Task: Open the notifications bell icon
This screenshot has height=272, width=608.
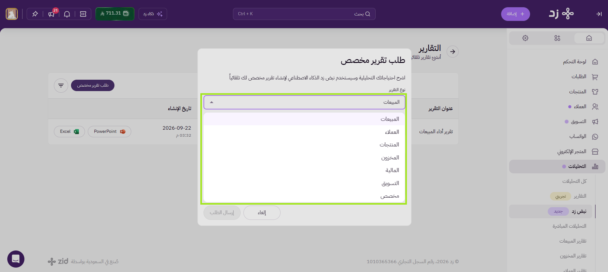Action: pos(67,14)
